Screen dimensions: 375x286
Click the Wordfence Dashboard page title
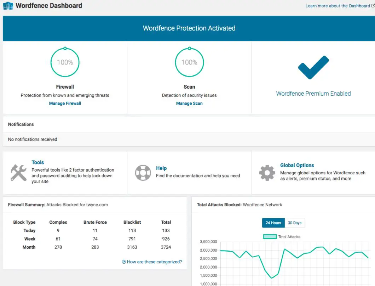(49, 6)
